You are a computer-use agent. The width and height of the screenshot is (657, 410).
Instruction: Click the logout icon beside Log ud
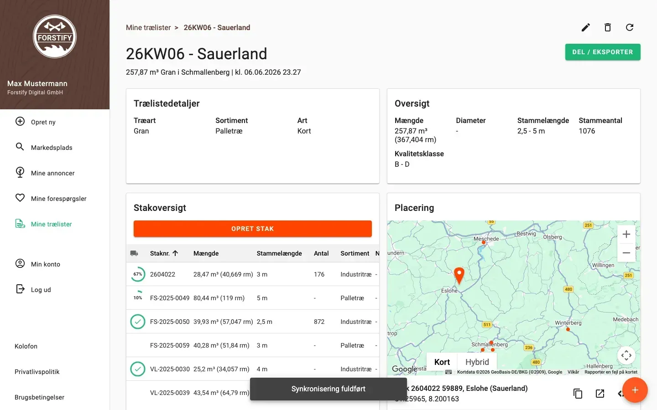[x=20, y=289]
